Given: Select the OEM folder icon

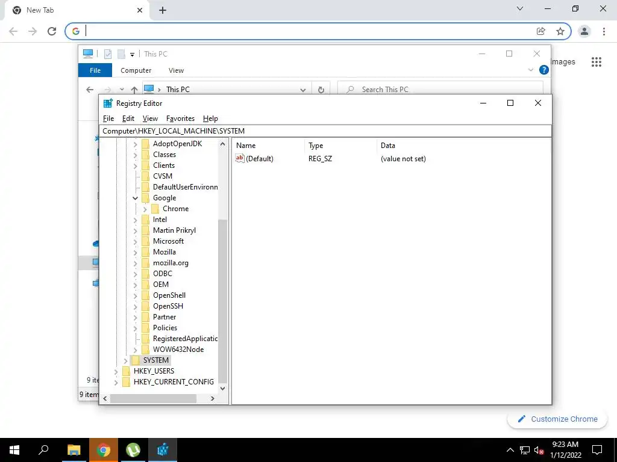Looking at the screenshot, I should (x=146, y=285).
